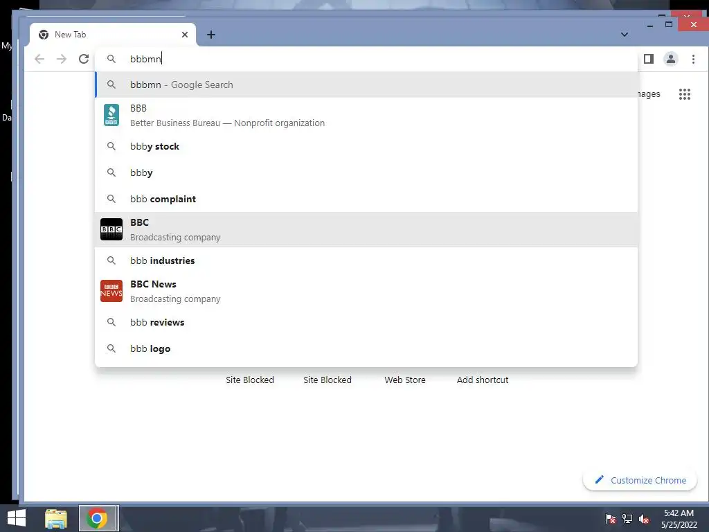
Task: Select 'bbby stock' suggestion
Action: (x=366, y=147)
